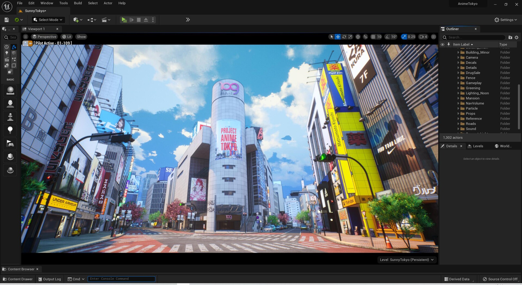The height and width of the screenshot is (285, 522).
Task: Select the Volumes category icon
Action: (x=14, y=65)
